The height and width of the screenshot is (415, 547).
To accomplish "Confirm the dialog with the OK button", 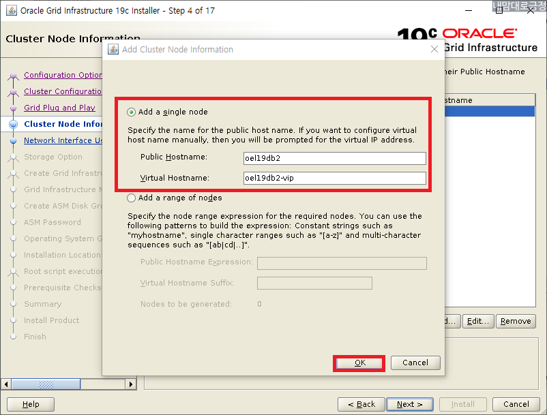I will (x=359, y=363).
